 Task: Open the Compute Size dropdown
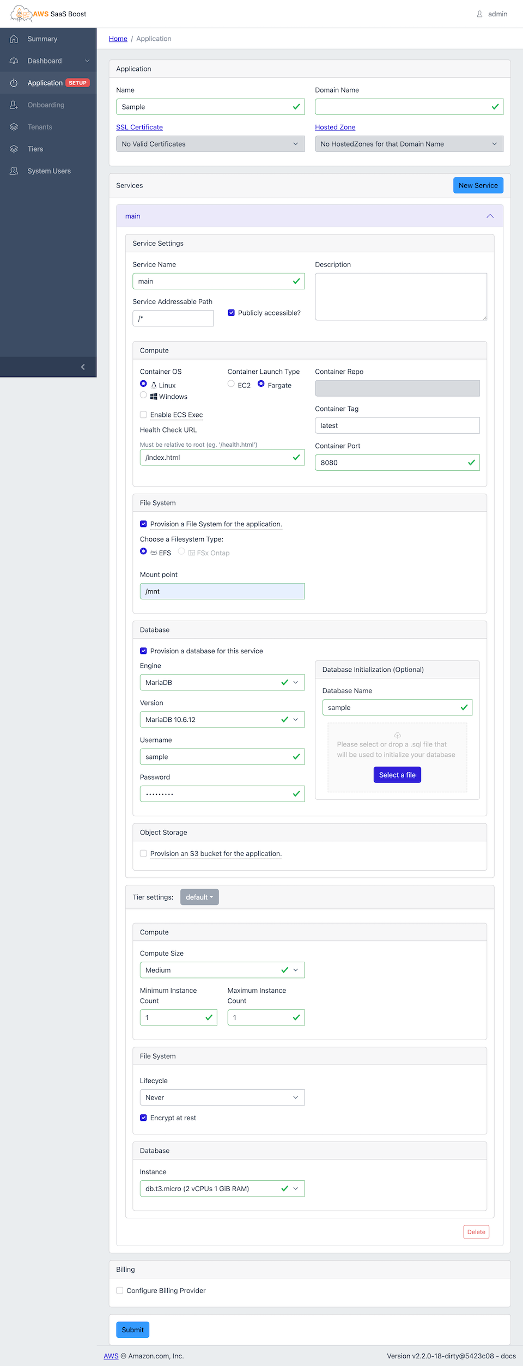tap(222, 970)
